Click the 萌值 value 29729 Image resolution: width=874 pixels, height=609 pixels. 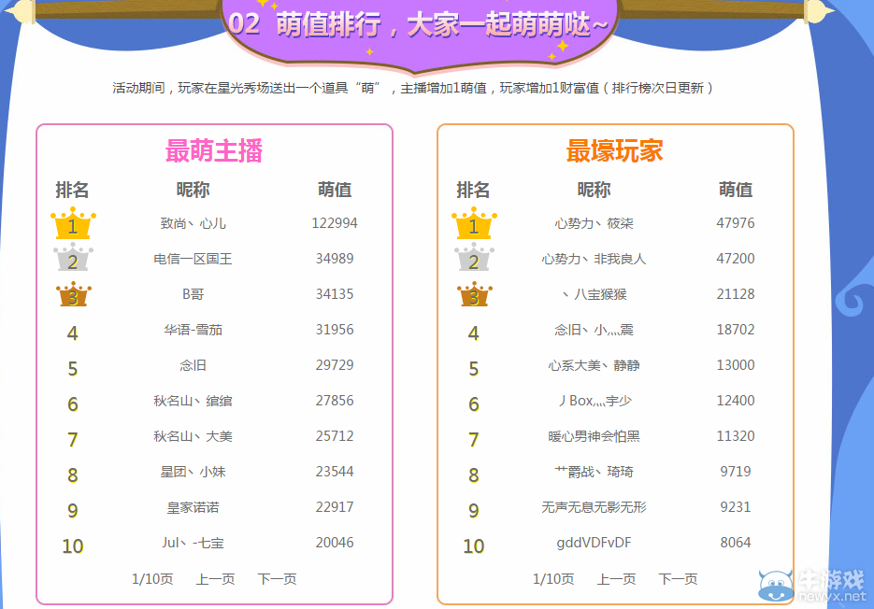335,365
